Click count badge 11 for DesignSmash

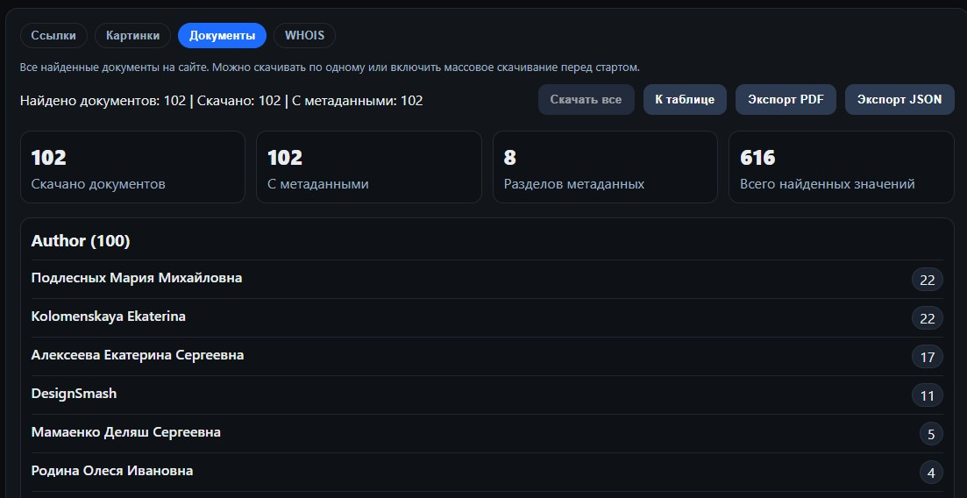click(928, 395)
